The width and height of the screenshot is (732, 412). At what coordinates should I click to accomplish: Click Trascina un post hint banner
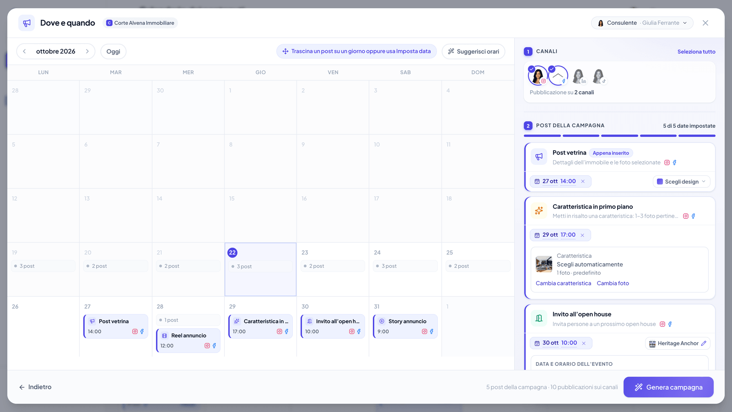tap(356, 51)
